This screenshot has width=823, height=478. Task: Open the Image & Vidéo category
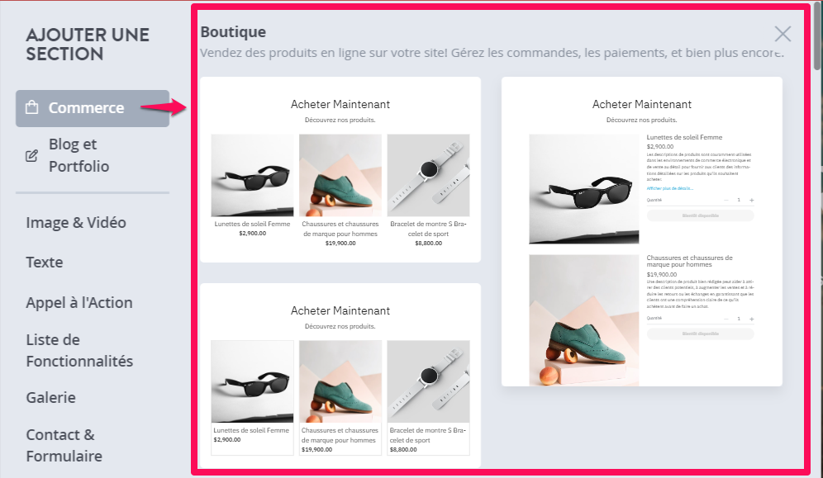[76, 222]
